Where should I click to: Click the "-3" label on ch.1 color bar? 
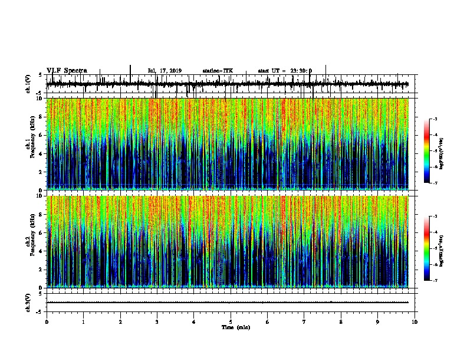click(x=435, y=119)
